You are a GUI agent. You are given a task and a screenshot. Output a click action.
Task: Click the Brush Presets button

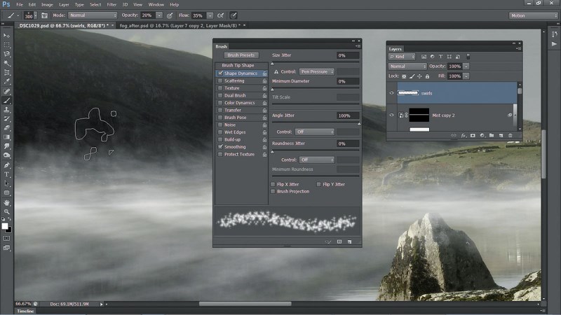tap(241, 55)
